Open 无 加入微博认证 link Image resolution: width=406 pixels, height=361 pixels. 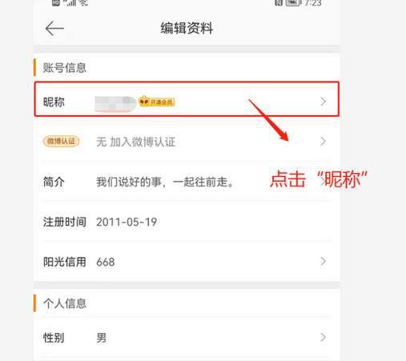(135, 142)
